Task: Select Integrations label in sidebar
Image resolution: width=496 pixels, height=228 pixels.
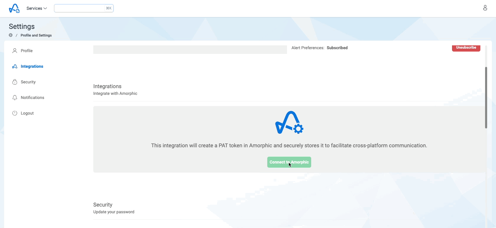Action: pos(32,66)
